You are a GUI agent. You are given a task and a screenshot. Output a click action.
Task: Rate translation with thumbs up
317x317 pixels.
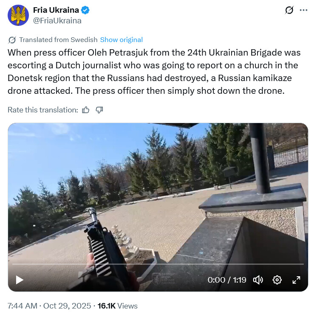[x=86, y=110]
